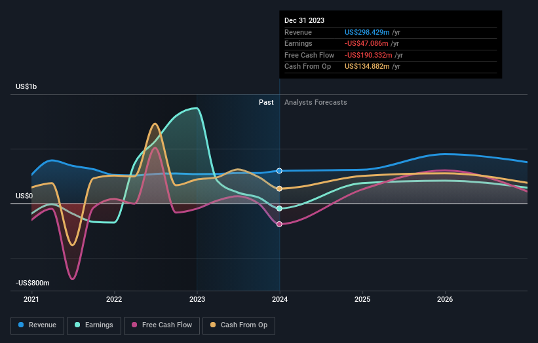Click the 2023 x-axis label
538x343 pixels.
pos(197,299)
